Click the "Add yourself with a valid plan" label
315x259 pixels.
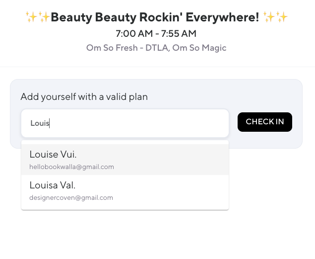coord(84,96)
